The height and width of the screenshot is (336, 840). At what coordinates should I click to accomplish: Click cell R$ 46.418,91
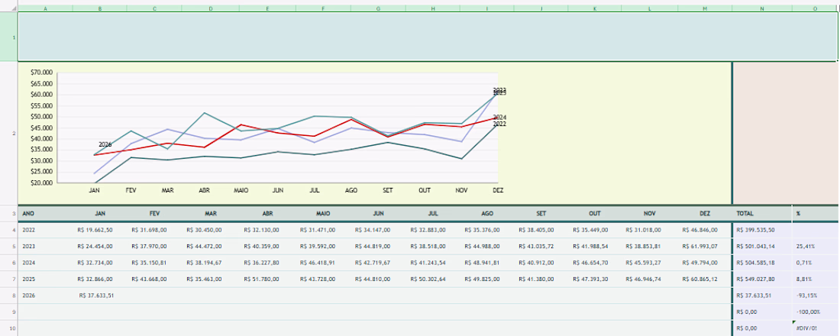coord(323,263)
